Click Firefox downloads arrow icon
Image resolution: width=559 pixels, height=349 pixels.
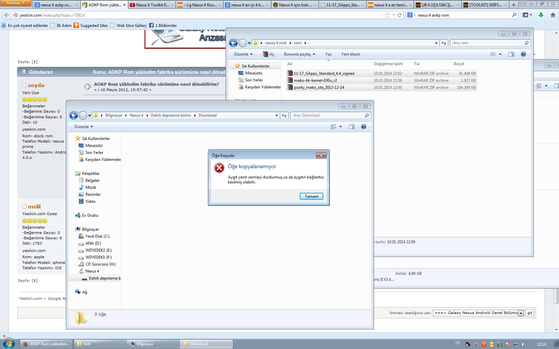(x=541, y=15)
